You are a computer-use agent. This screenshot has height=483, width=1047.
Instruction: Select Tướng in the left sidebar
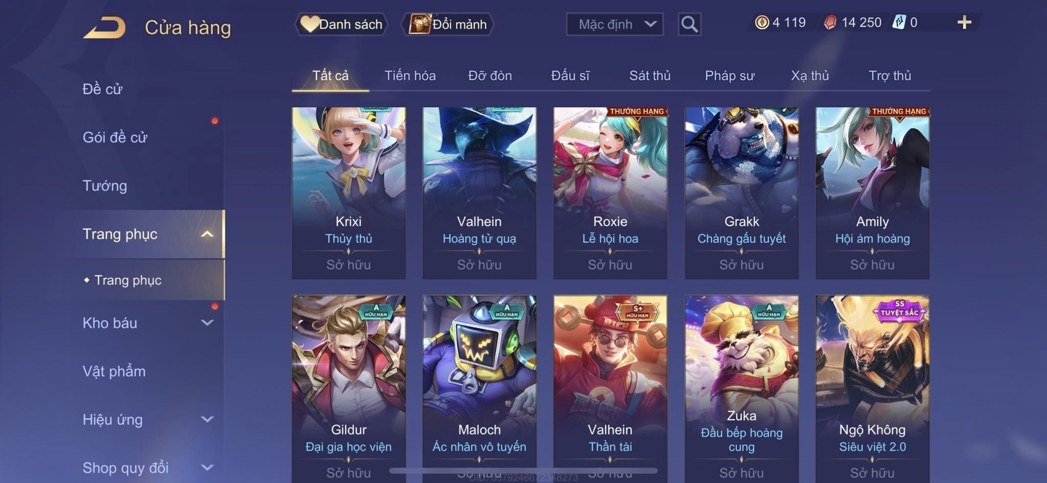(x=105, y=185)
